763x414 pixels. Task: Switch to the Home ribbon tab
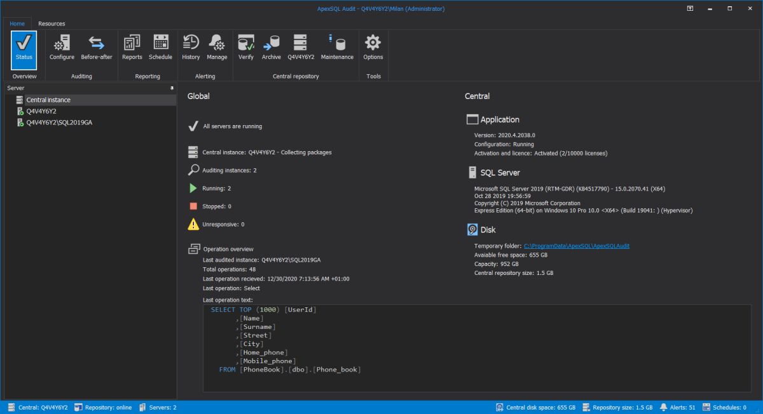pyautogui.click(x=17, y=23)
